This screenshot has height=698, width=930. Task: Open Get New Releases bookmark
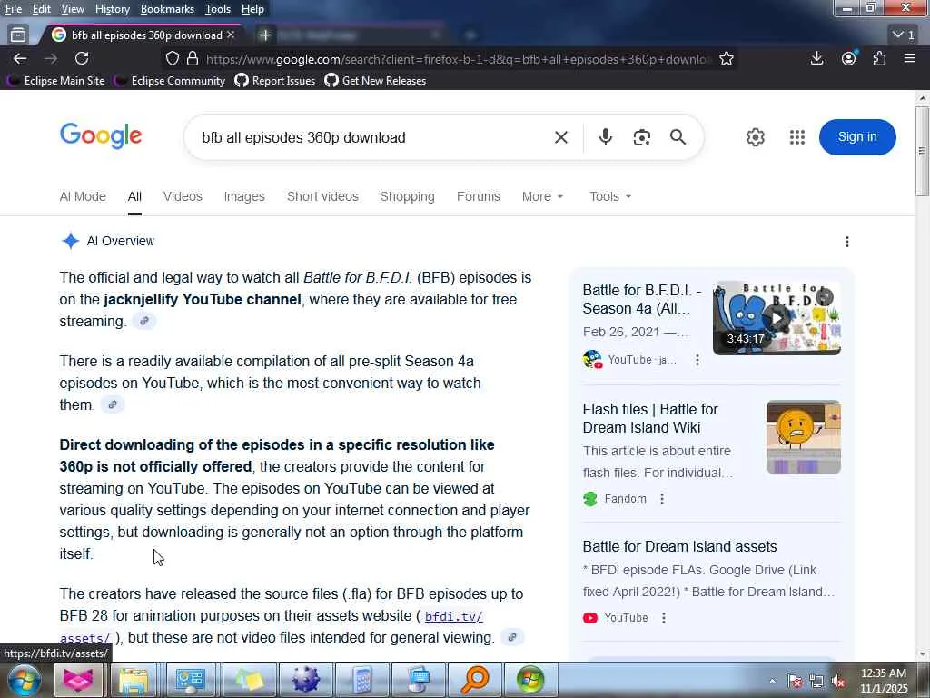[375, 81]
